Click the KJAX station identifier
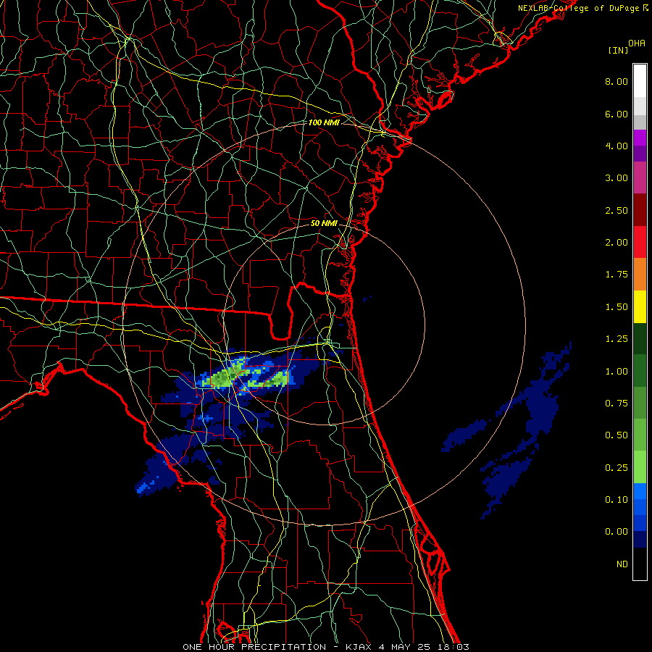Screen dimensions: 652x652 (359, 647)
